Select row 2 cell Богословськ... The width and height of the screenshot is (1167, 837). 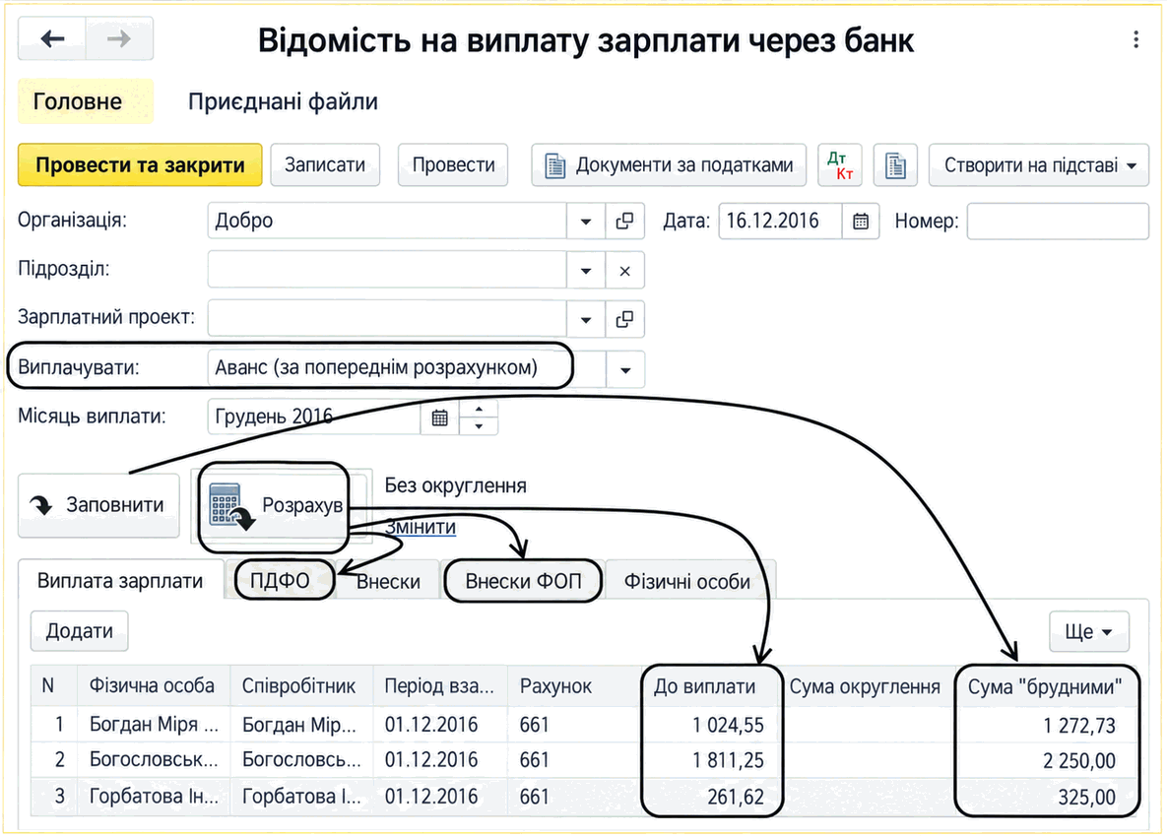154,759
